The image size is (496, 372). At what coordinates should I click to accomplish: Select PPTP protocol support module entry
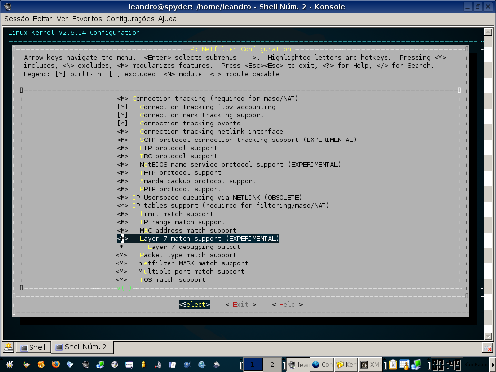[x=169, y=189]
